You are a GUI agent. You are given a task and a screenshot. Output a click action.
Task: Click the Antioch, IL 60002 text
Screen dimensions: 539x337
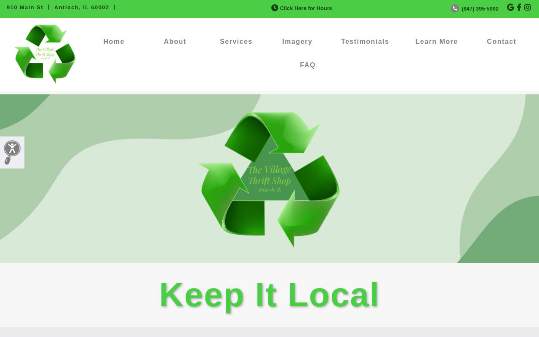pos(82,8)
